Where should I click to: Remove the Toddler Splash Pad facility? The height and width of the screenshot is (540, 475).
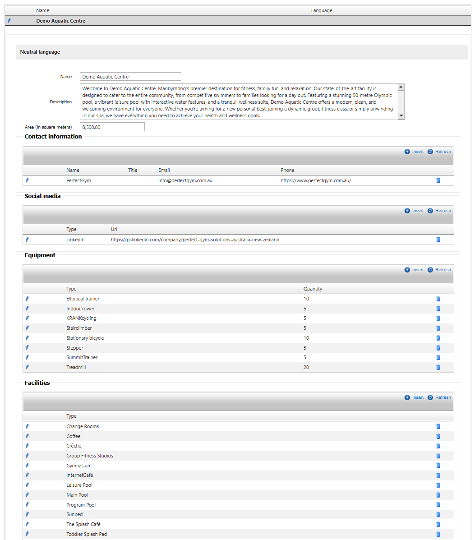(x=438, y=534)
